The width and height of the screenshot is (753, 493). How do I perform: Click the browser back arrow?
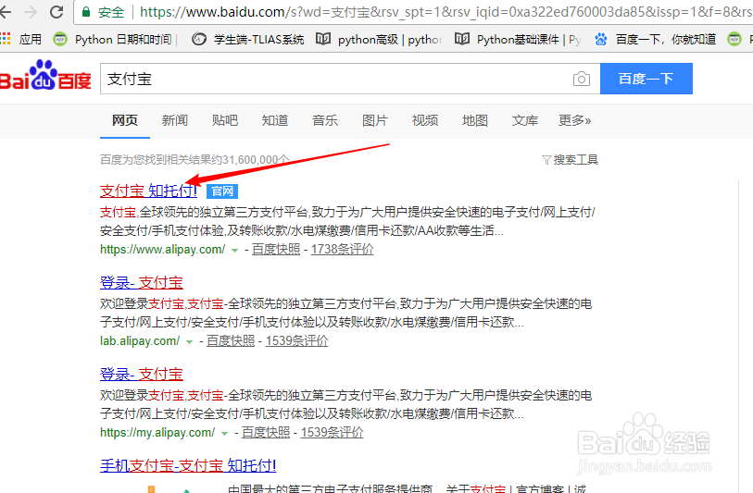click(5, 12)
